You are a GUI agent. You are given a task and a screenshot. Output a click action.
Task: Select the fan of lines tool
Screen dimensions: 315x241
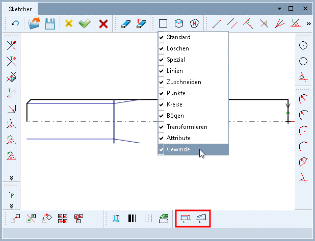280,23
